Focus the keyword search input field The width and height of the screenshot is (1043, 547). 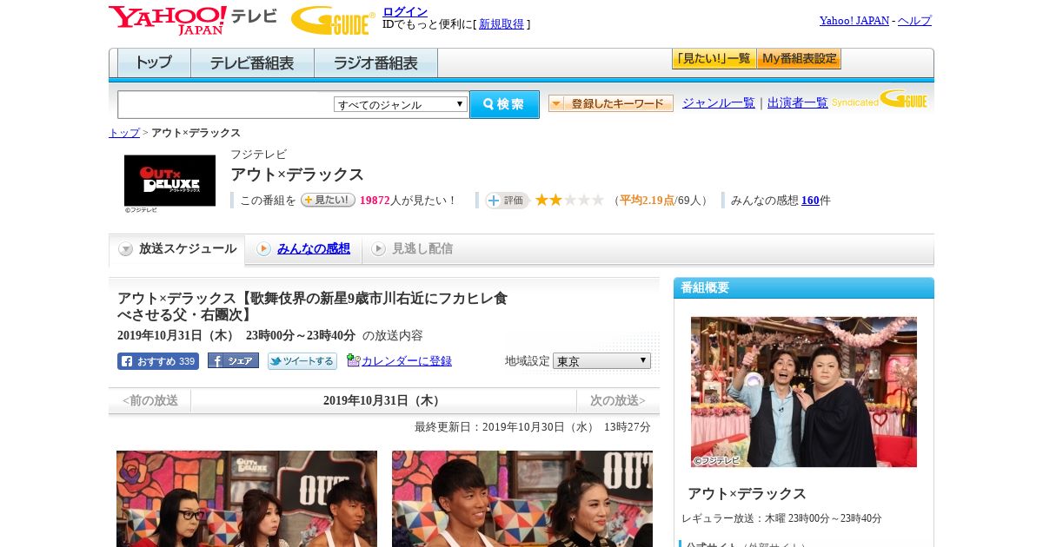226,104
